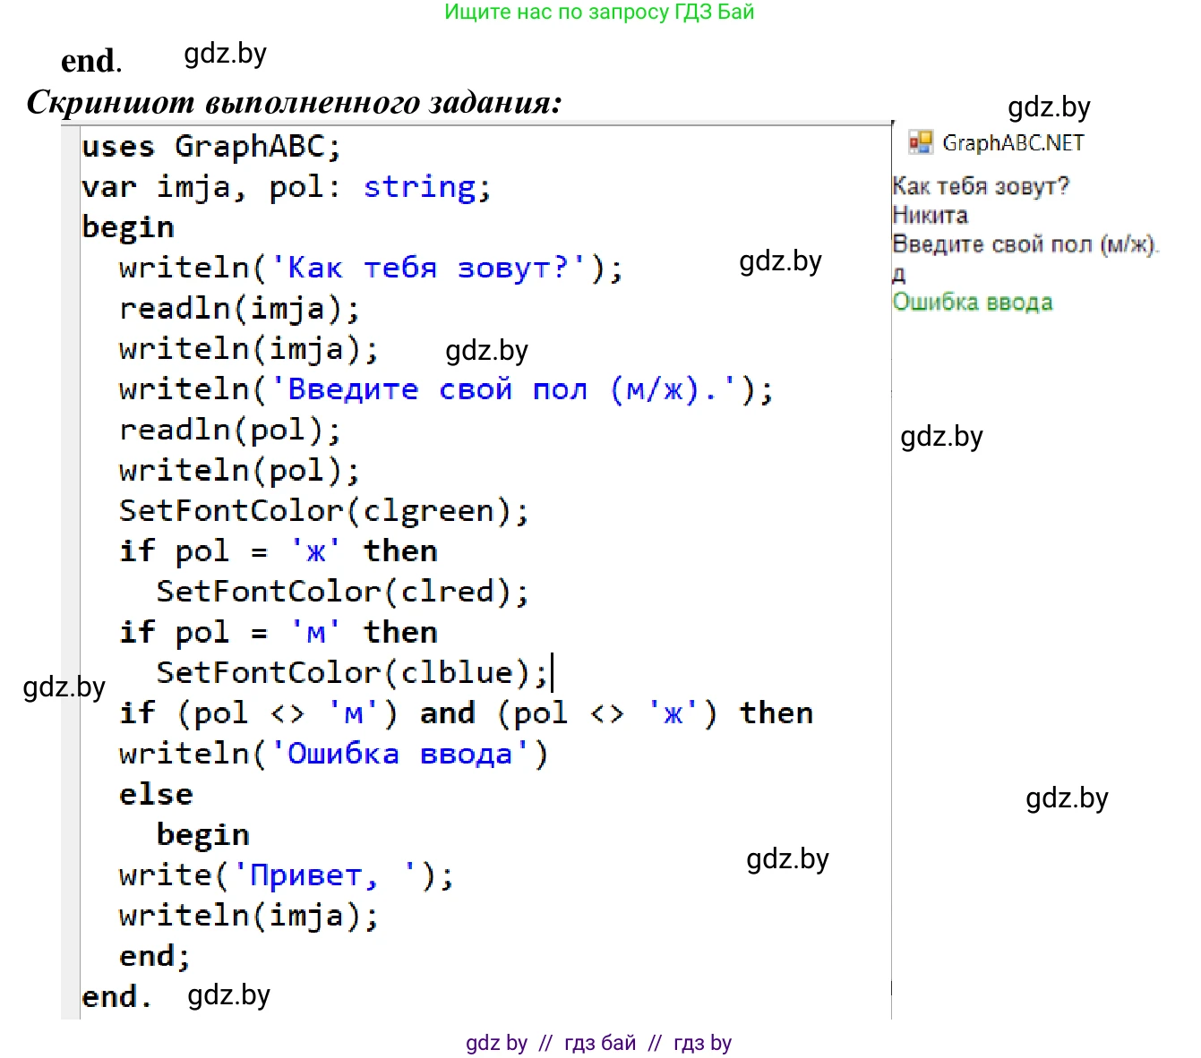
Task: Click the 'Скриншот выполненного задания:' heading
Action: (x=294, y=103)
